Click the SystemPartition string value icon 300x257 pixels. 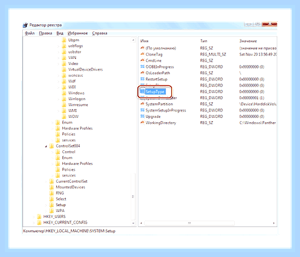coord(142,104)
